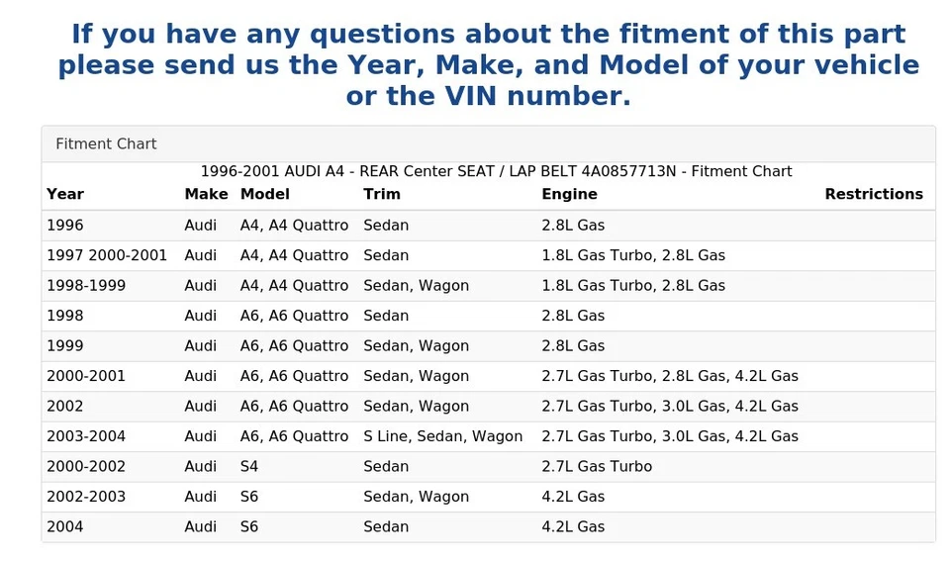Select the 'S Line, Sedan, Wagon' trim cell

tap(442, 436)
